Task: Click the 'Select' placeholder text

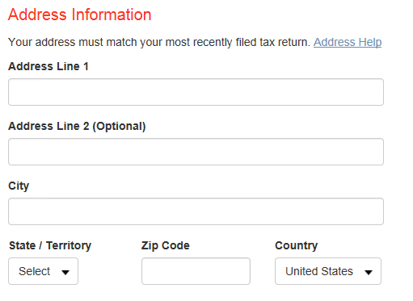Action: pos(34,271)
